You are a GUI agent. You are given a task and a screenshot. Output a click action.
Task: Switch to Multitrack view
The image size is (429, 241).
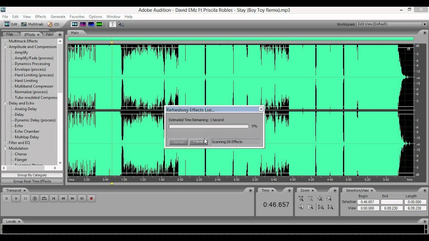[32, 24]
